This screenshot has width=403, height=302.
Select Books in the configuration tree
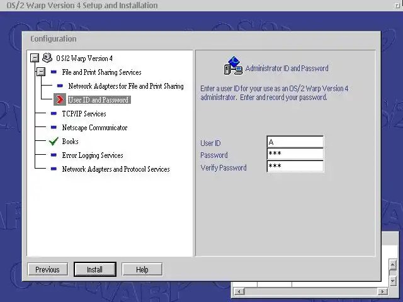click(70, 142)
